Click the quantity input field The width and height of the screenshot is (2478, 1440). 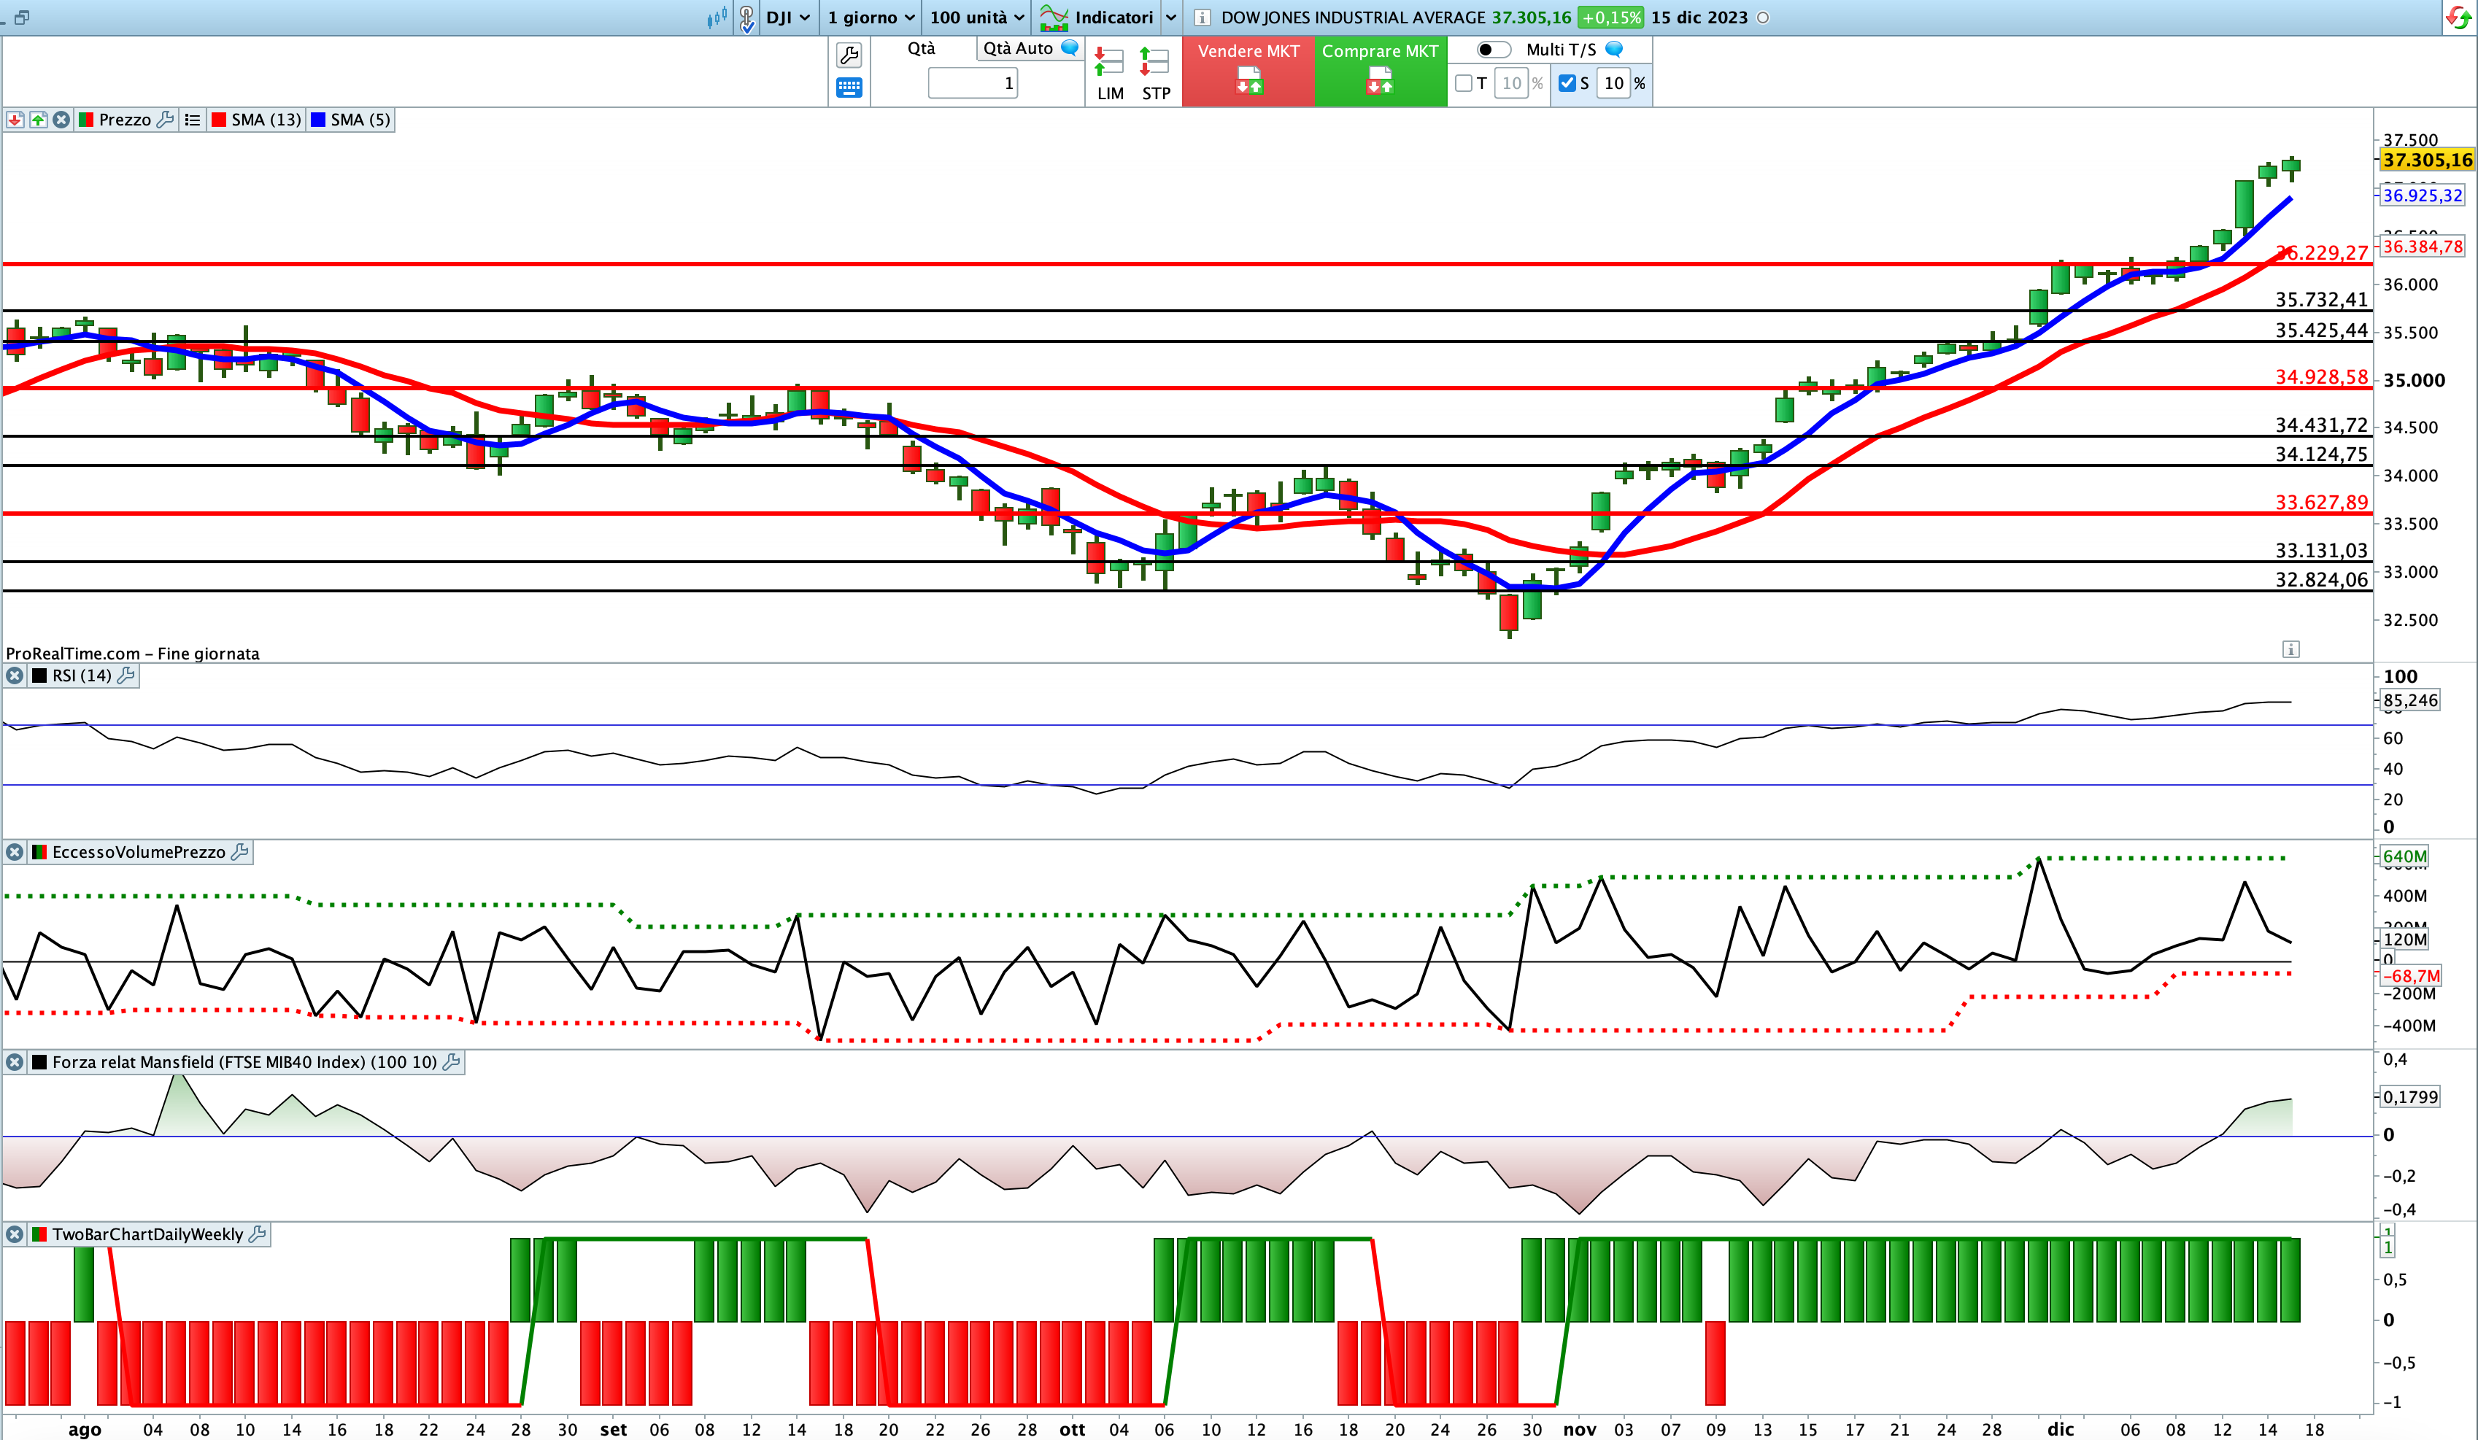(x=973, y=84)
